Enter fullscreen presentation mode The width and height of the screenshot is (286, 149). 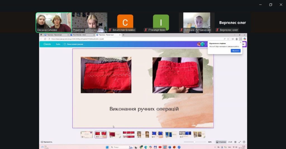click(240, 142)
